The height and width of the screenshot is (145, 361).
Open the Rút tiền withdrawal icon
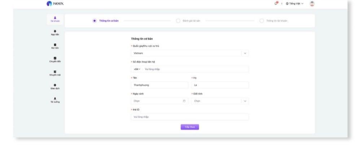pyautogui.click(x=55, y=45)
